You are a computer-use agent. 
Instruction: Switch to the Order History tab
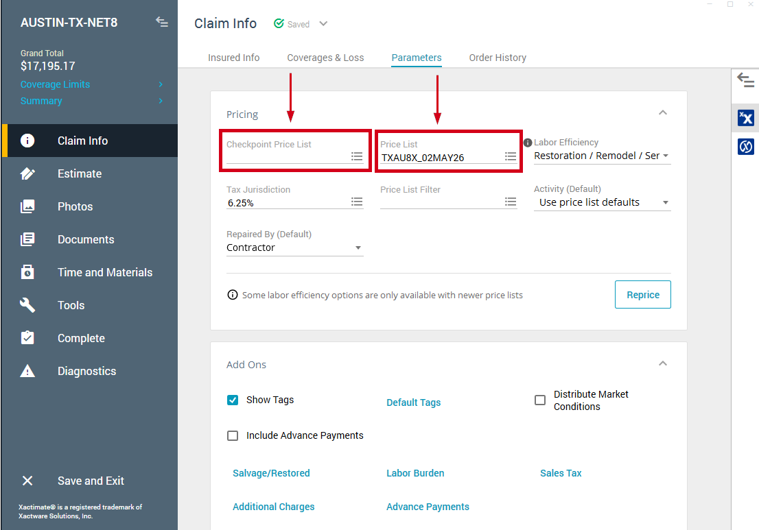click(x=498, y=58)
